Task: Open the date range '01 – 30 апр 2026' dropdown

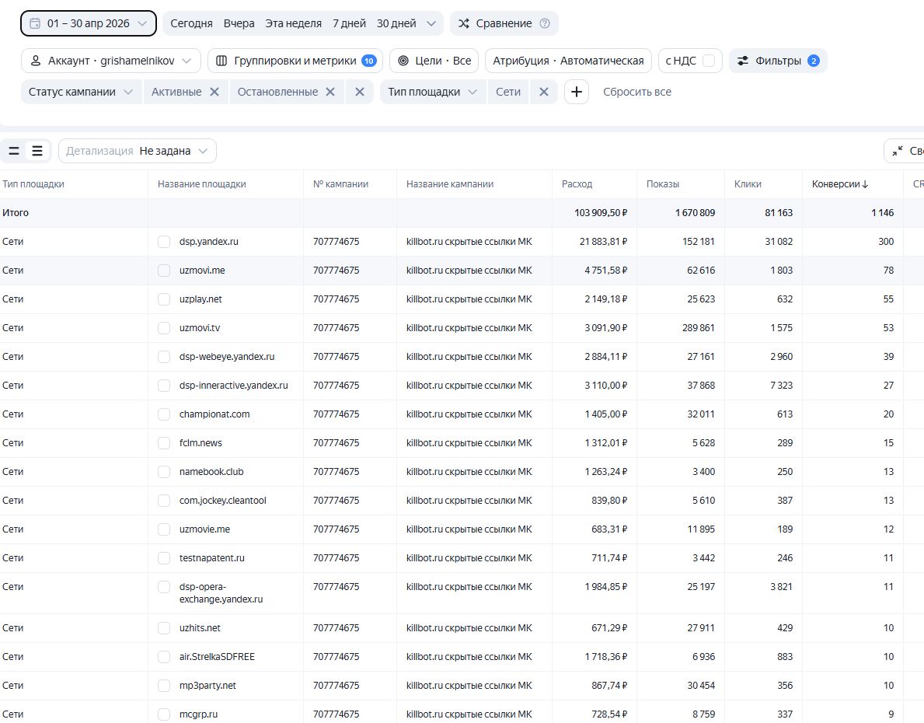Action: [89, 23]
